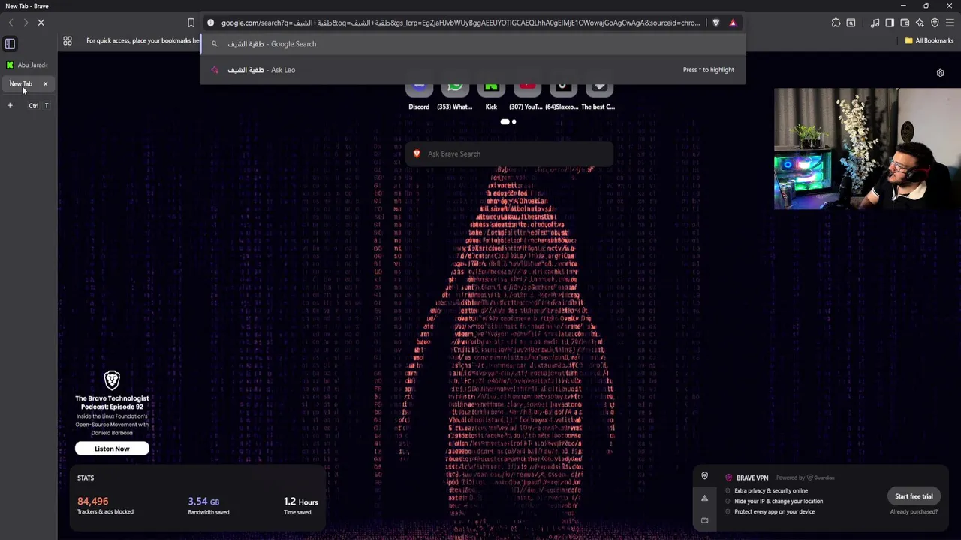View site information icon in address bar

pos(211,22)
